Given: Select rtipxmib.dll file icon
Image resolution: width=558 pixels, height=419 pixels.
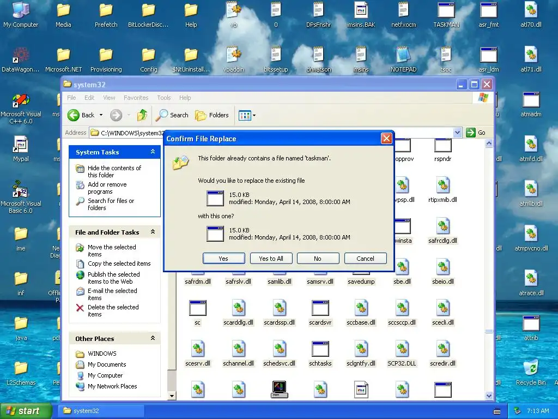Looking at the screenshot, I should 442,185.
